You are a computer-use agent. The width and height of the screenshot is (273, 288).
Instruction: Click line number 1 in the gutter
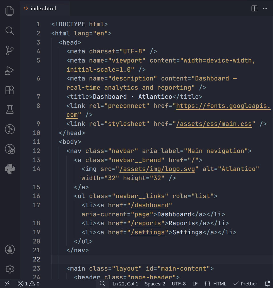[x=38, y=24]
